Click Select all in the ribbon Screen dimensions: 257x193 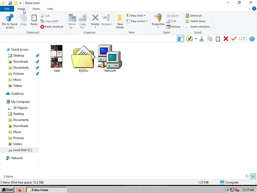pos(194,16)
